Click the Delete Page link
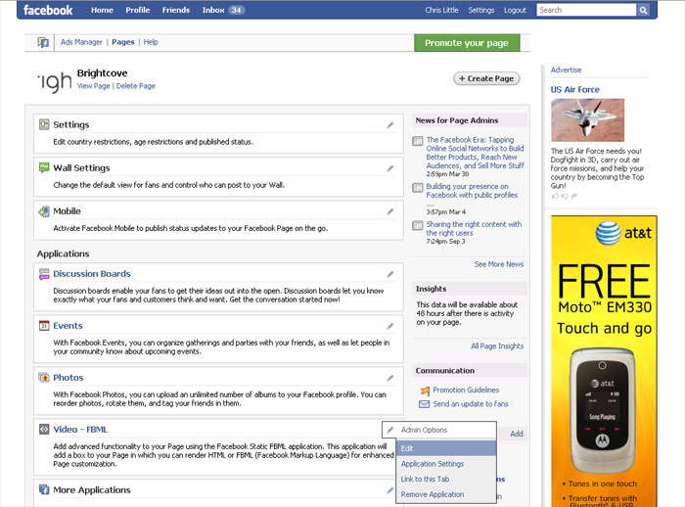The width and height of the screenshot is (685, 507). pyautogui.click(x=135, y=86)
